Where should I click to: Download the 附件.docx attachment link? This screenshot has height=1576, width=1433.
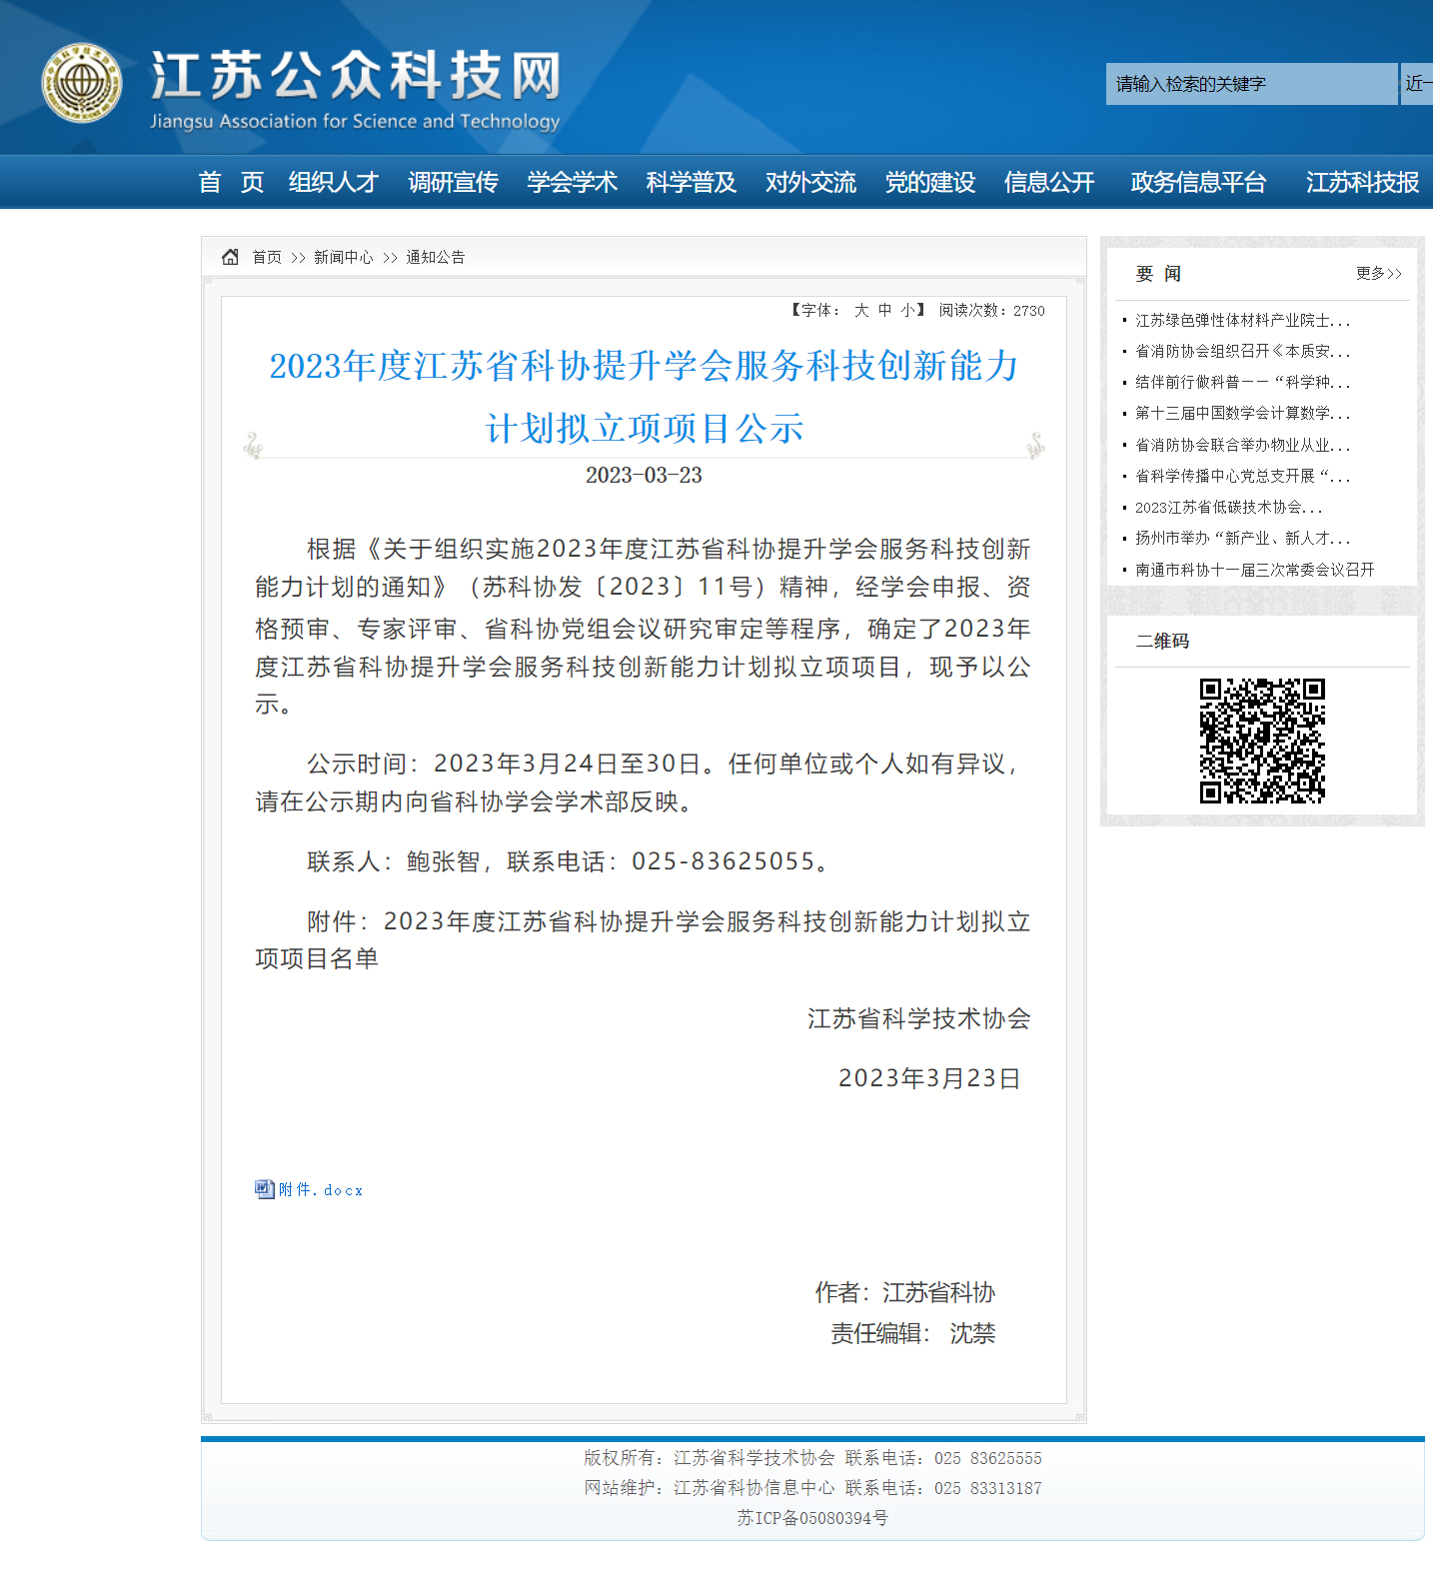321,1190
